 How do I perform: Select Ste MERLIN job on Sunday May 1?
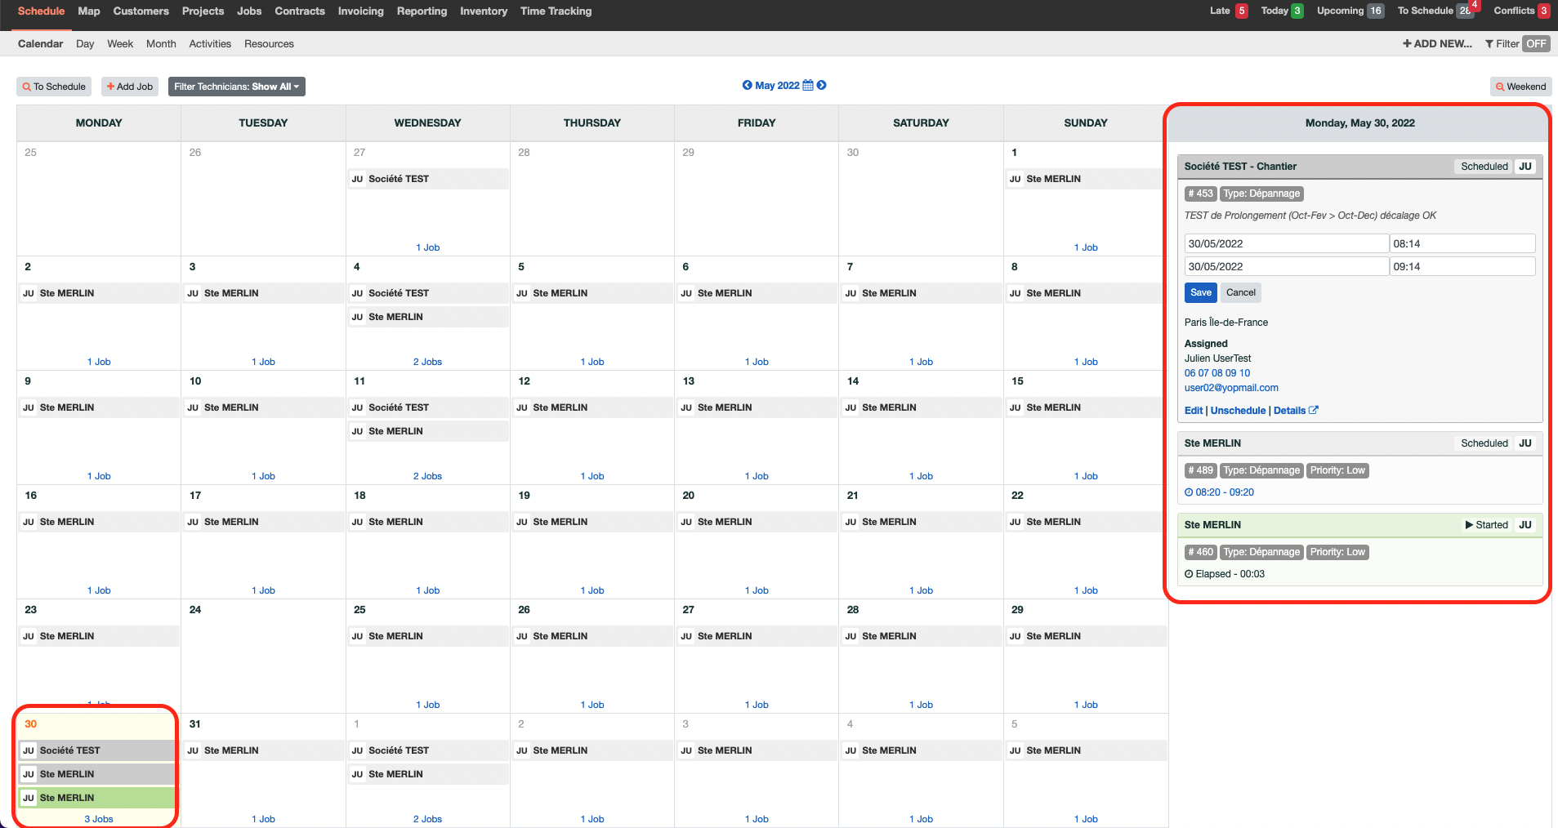pyautogui.click(x=1086, y=179)
